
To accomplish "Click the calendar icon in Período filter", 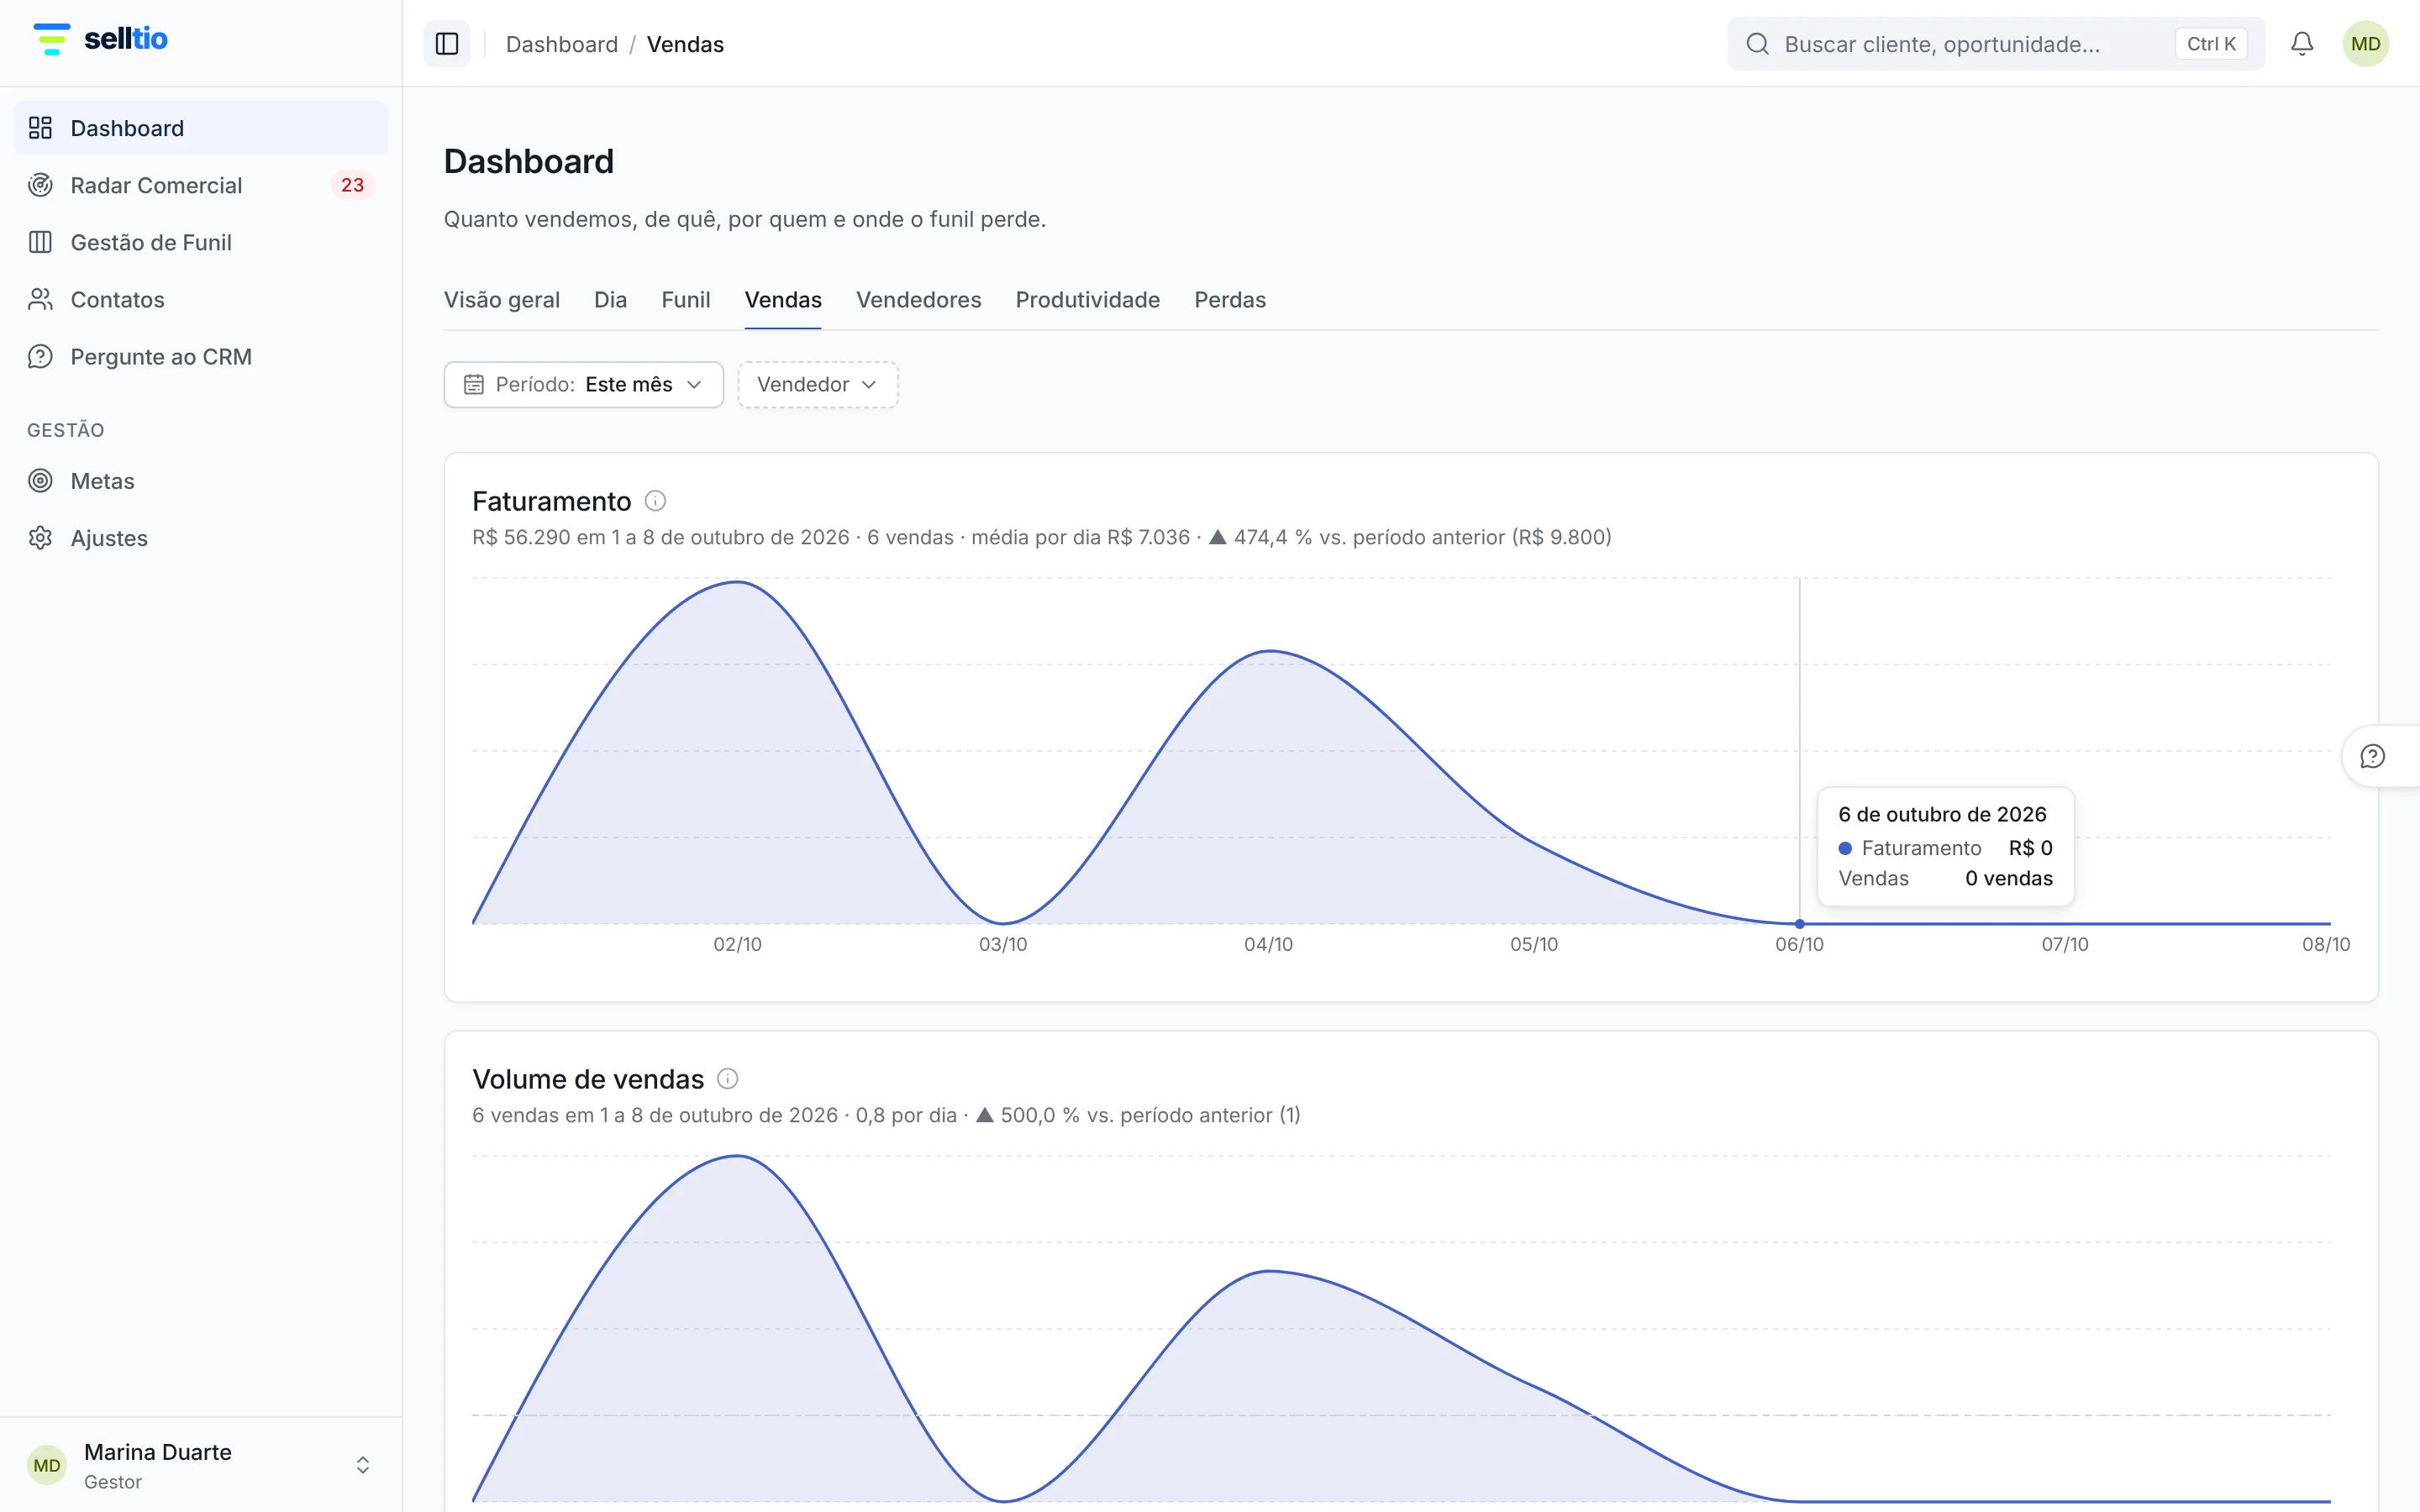I will click(474, 385).
